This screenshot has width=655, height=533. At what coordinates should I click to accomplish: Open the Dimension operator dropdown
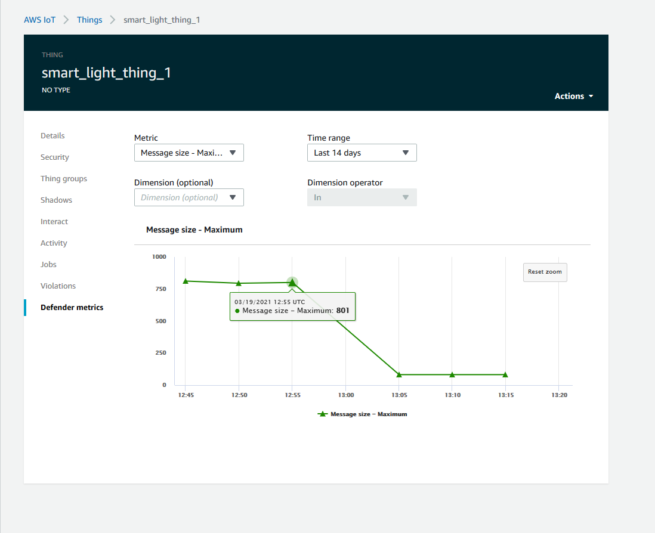(x=362, y=197)
